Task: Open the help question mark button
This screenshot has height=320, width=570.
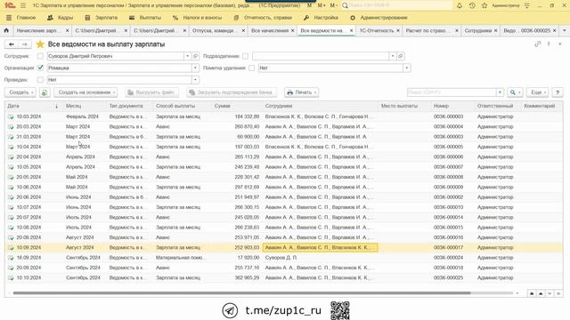Action: coord(558,92)
